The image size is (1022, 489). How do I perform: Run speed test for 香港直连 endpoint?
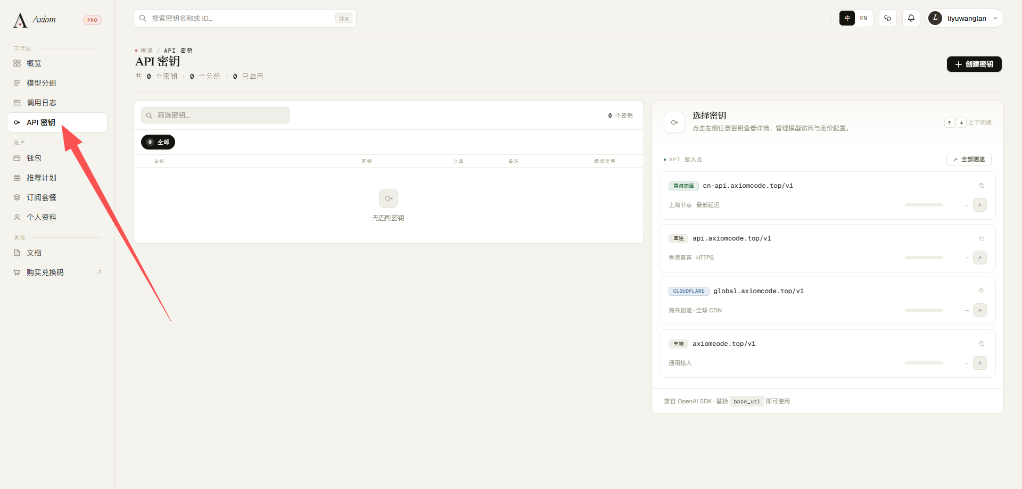point(980,258)
